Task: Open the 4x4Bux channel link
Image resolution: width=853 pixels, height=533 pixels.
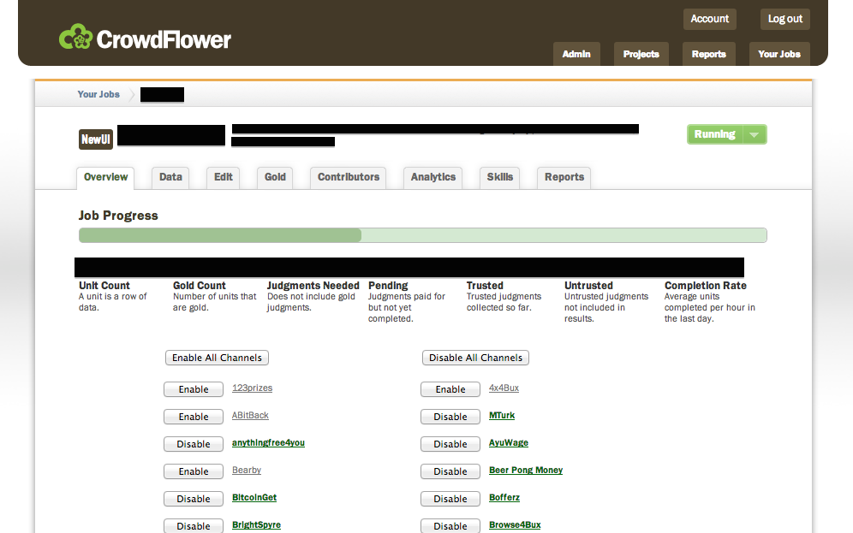Action: (504, 388)
